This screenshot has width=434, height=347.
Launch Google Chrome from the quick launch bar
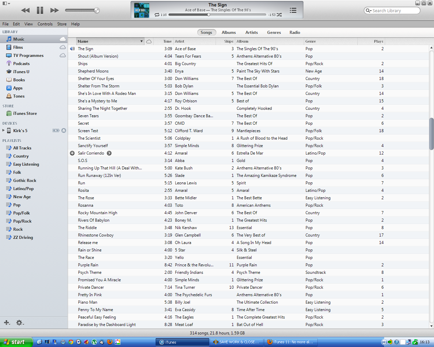click(71, 342)
